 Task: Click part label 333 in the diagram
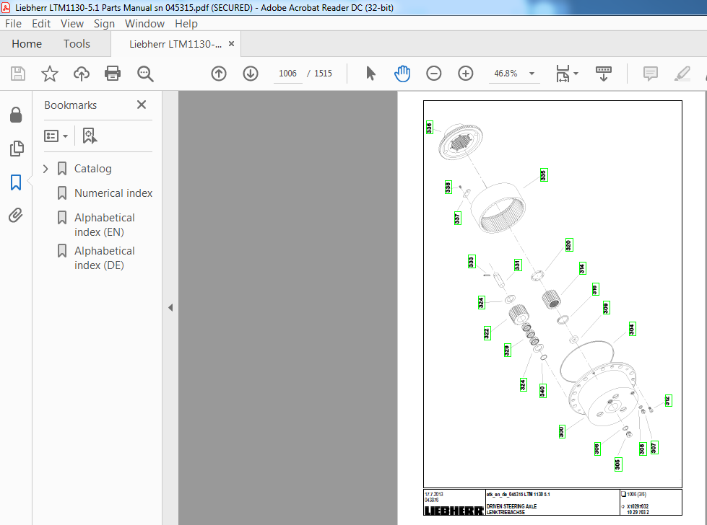[x=472, y=262]
